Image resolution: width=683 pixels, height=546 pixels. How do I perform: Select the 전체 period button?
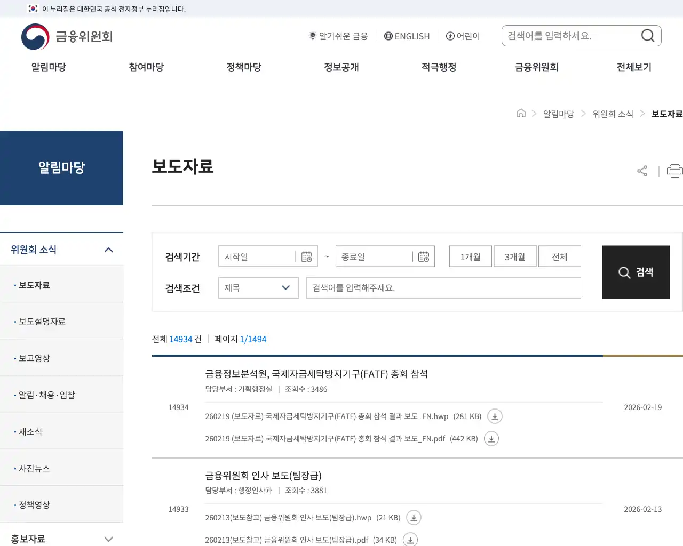point(560,256)
